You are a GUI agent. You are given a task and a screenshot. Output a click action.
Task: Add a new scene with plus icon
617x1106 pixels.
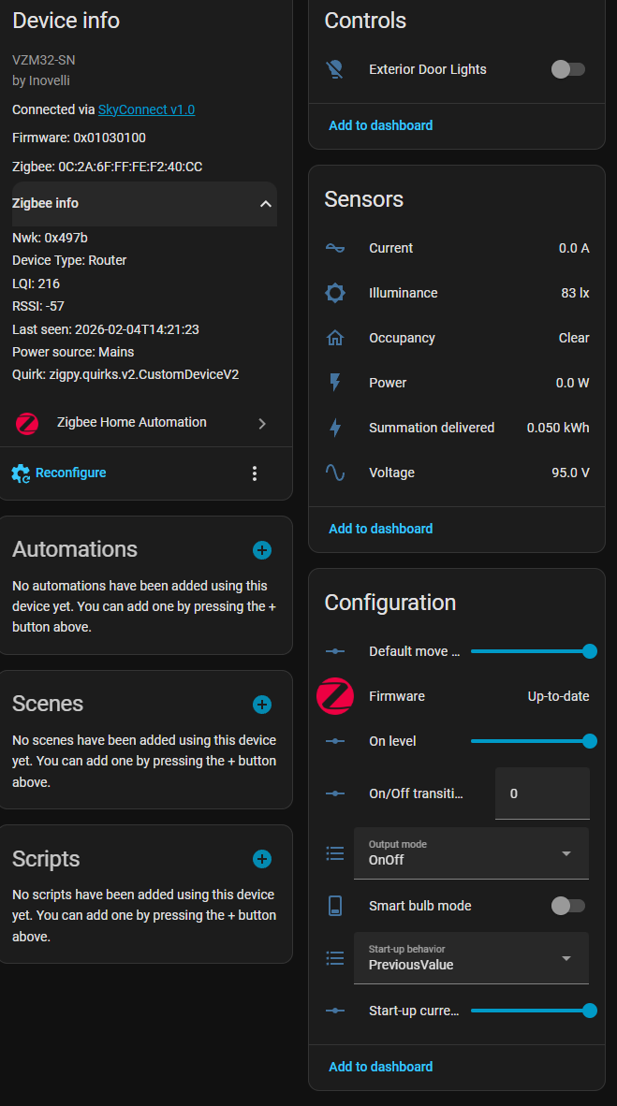262,705
